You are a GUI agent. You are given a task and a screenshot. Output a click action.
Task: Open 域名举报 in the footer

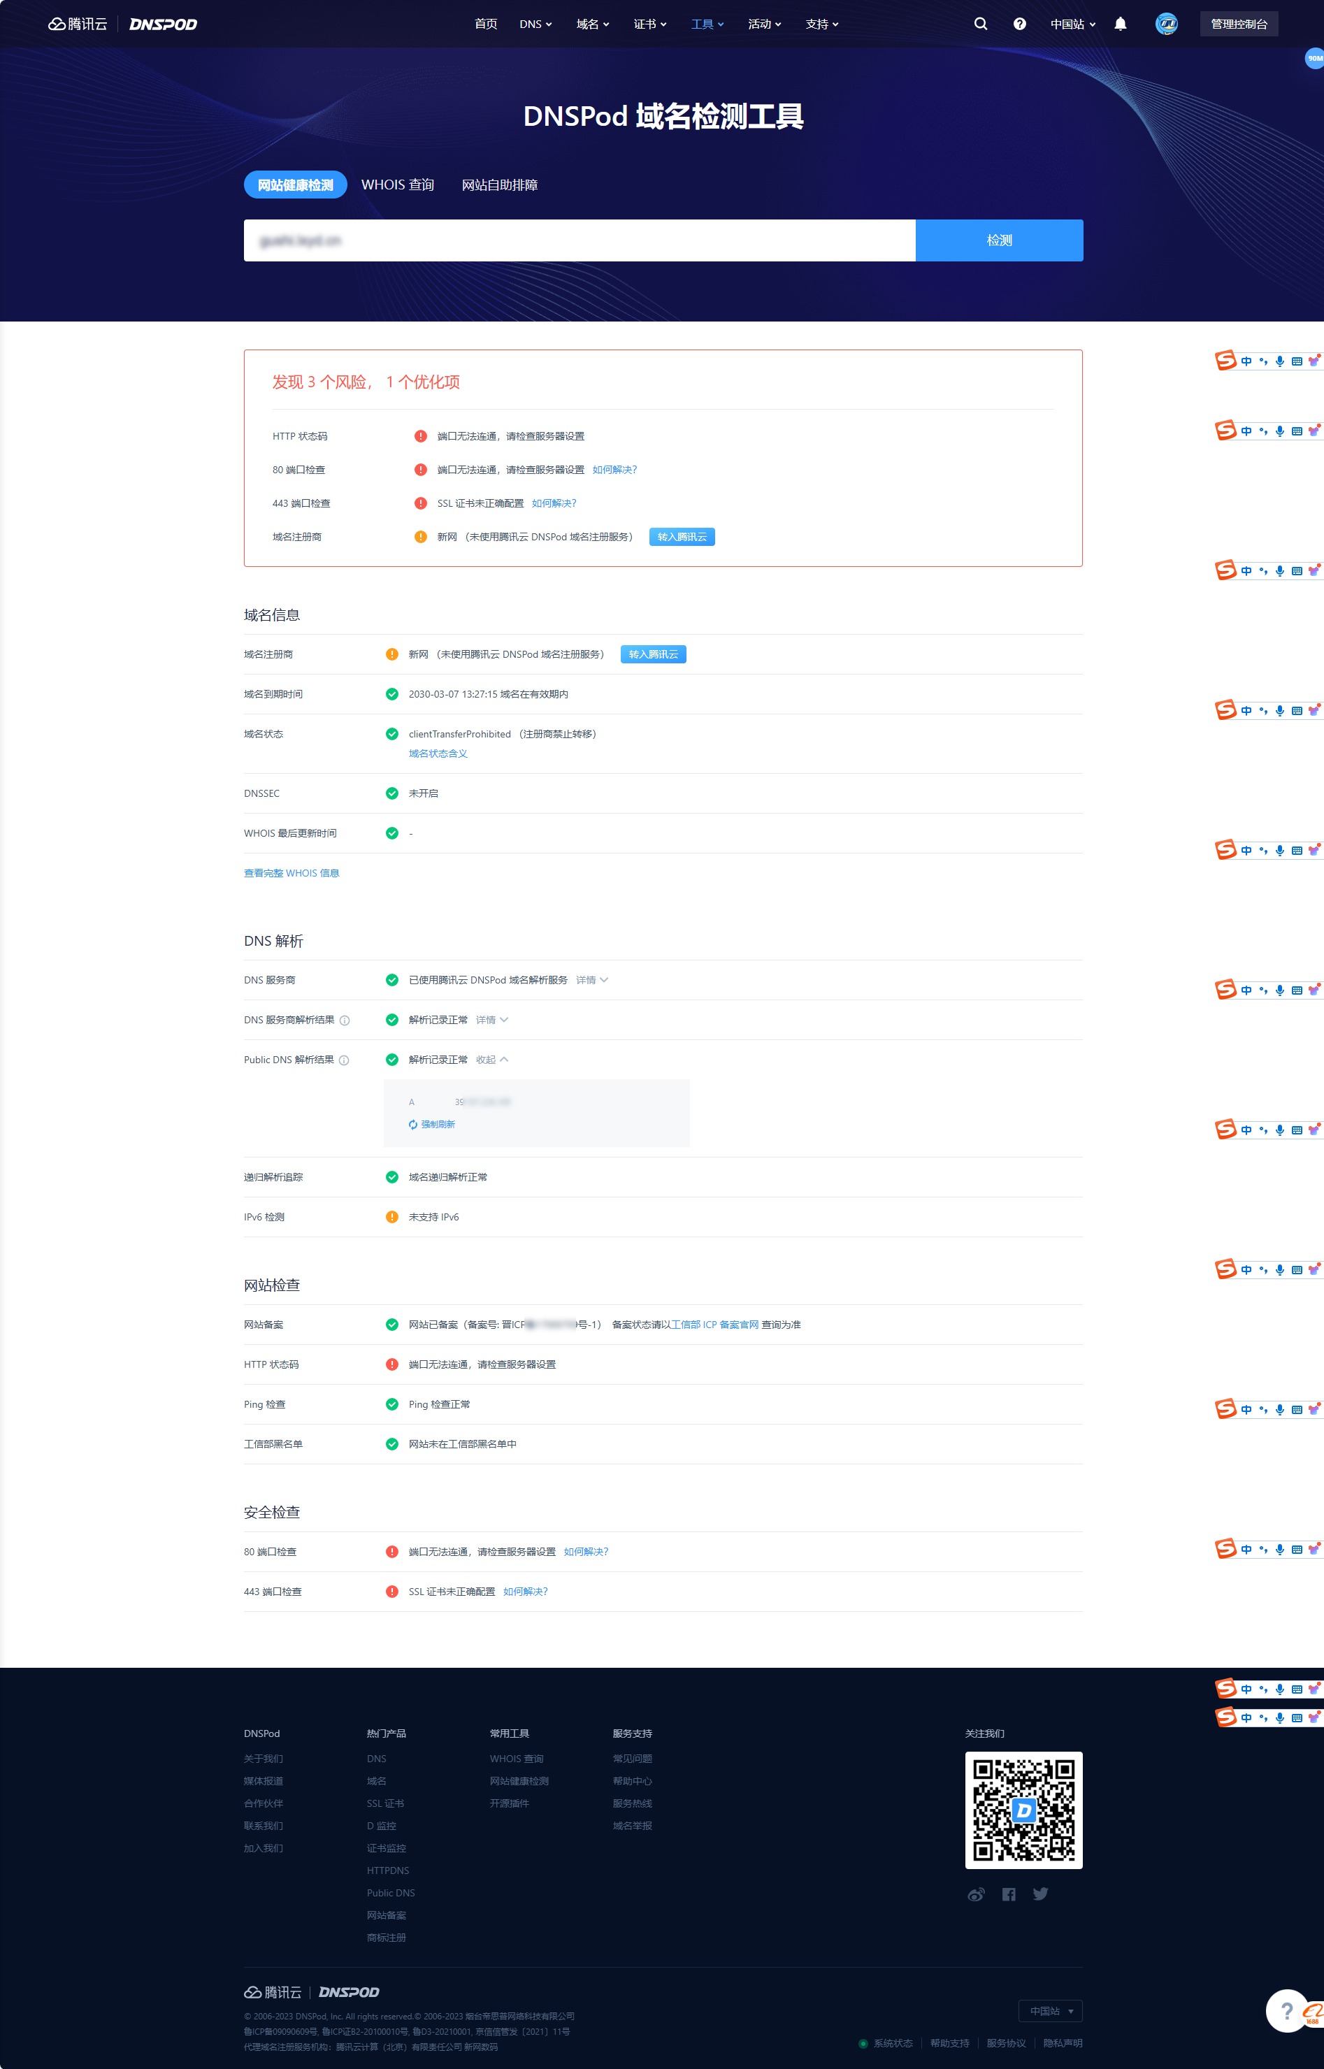(632, 1826)
